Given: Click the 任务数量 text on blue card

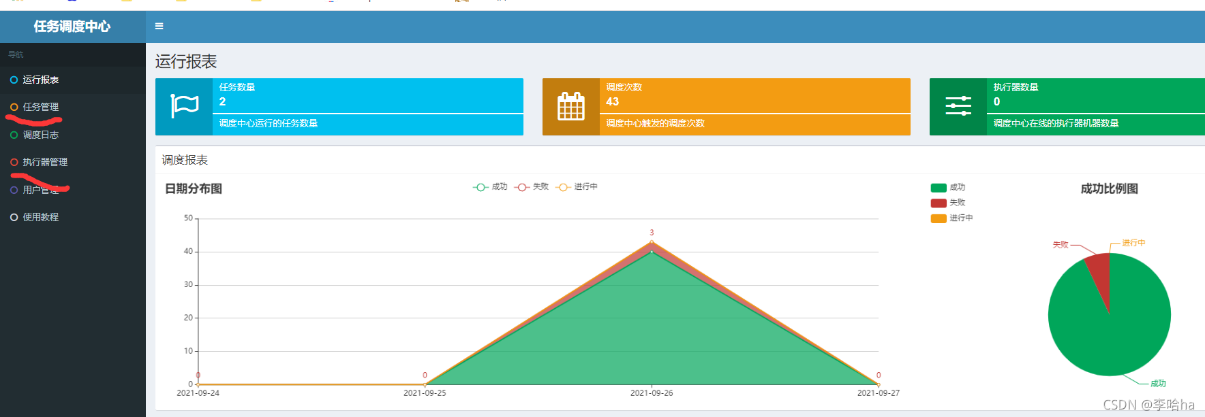Looking at the screenshot, I should point(237,87).
